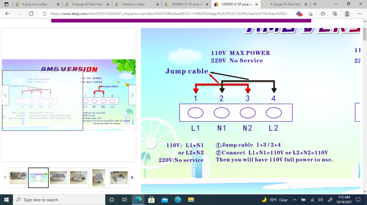367x205 pixels.
Task: Open Collections panel
Action: [x=335, y=14]
